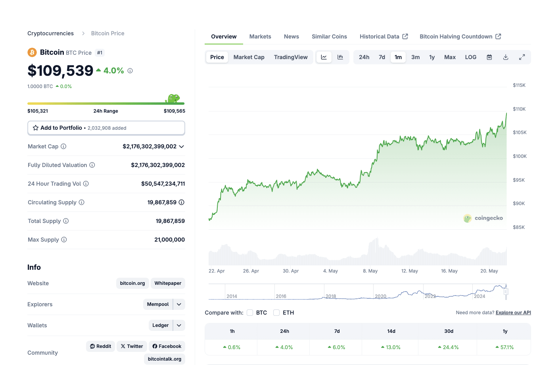Open info icon next to 19,867,859 circulating value
This screenshot has width=560, height=365.
point(182,202)
